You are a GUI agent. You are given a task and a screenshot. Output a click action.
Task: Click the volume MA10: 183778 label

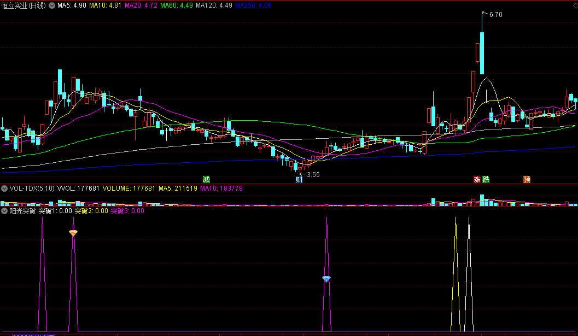221,188
